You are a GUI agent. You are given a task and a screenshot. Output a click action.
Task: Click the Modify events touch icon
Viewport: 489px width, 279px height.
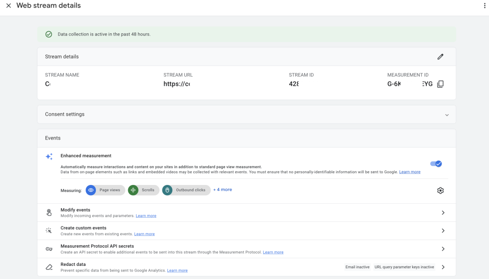(x=49, y=213)
